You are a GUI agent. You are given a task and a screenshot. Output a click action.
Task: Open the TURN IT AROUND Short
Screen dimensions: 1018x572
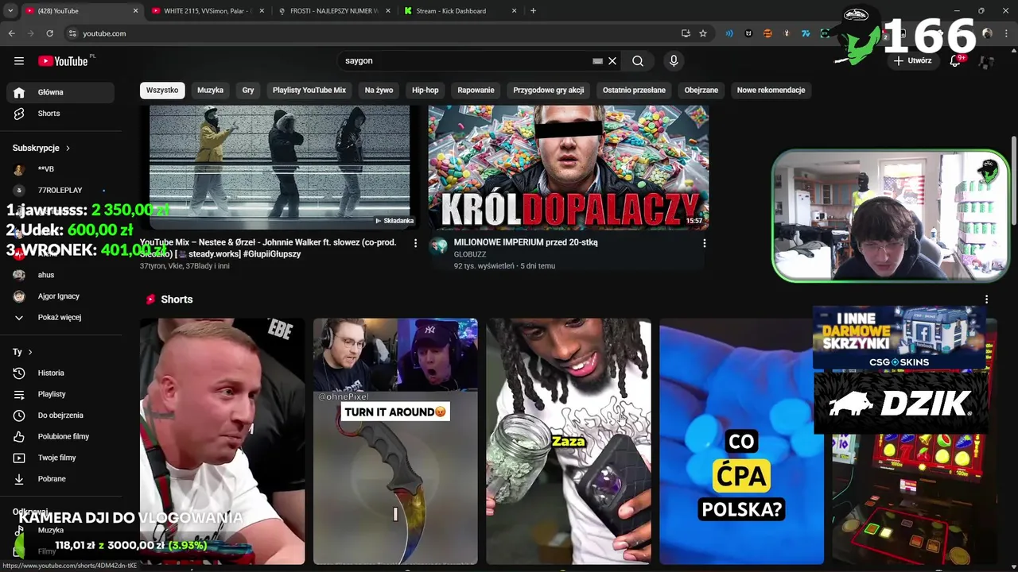point(395,441)
